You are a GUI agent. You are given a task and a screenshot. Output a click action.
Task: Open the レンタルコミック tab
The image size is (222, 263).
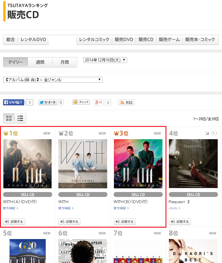point(94,39)
